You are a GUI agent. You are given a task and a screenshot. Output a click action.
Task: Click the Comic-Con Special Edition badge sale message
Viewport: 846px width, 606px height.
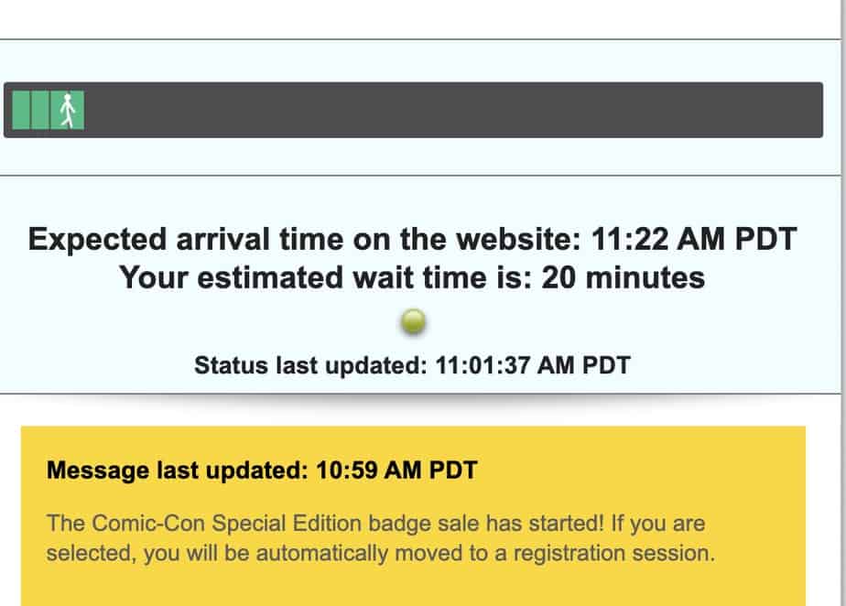click(380, 538)
